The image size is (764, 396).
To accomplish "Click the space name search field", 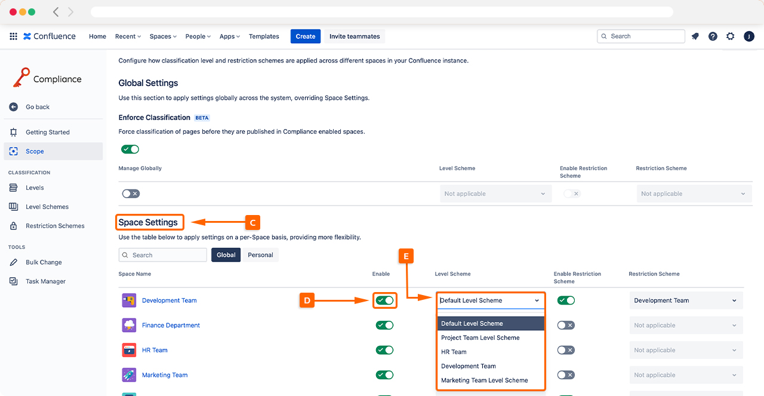I will (x=163, y=255).
